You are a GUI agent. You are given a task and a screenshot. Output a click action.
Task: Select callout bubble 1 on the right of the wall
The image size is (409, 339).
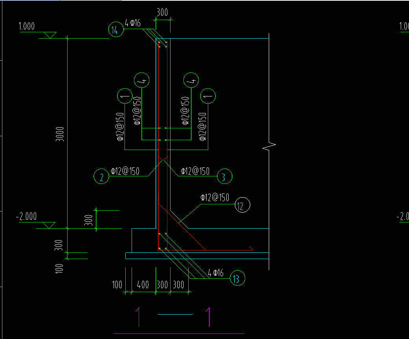pyautogui.click(x=208, y=96)
